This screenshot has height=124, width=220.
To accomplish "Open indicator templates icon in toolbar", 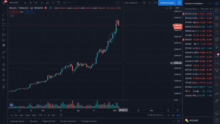I will (53, 3).
